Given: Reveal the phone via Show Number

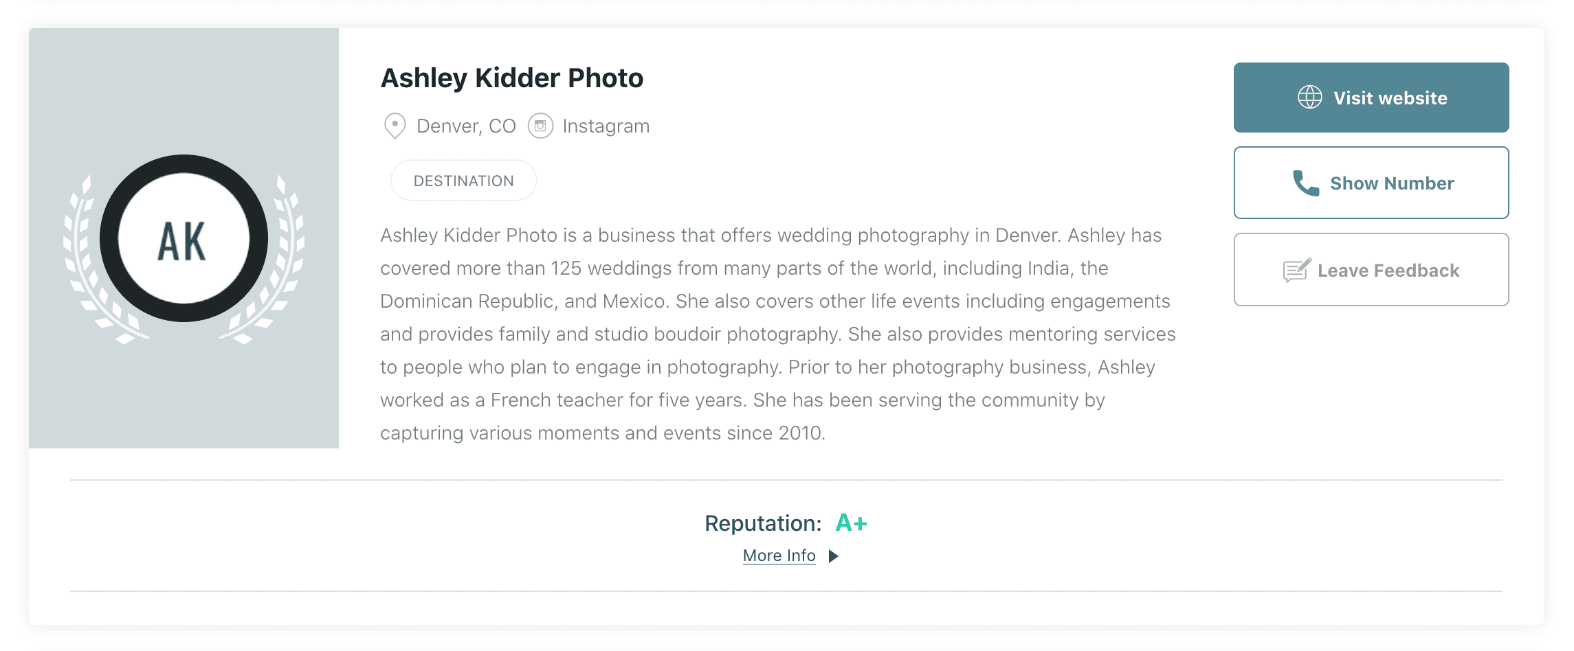Looking at the screenshot, I should point(1391,183).
